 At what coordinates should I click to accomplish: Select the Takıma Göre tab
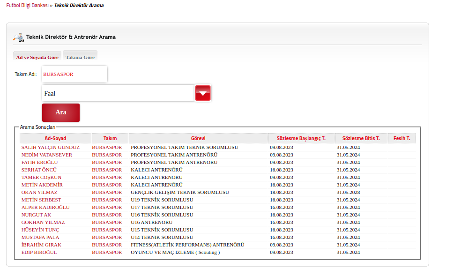point(80,57)
